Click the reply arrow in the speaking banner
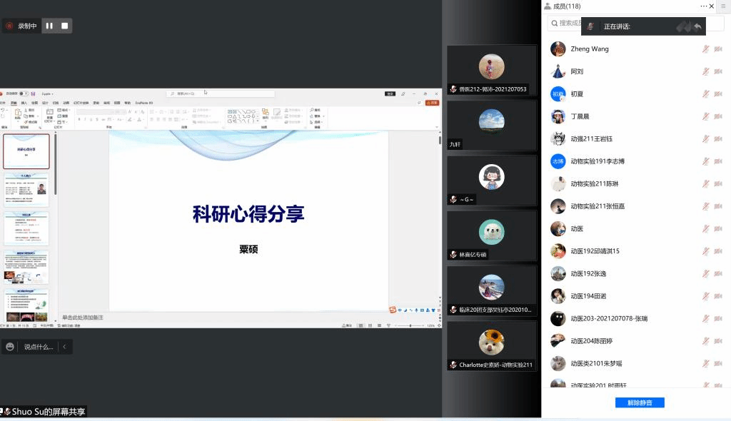This screenshot has width=731, height=421. tap(697, 26)
